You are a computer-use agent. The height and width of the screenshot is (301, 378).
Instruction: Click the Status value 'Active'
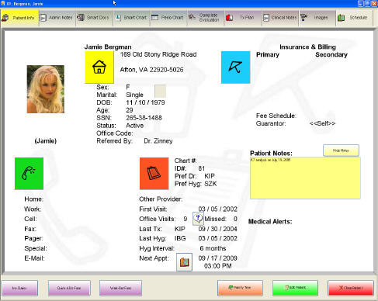pyautogui.click(x=135, y=126)
